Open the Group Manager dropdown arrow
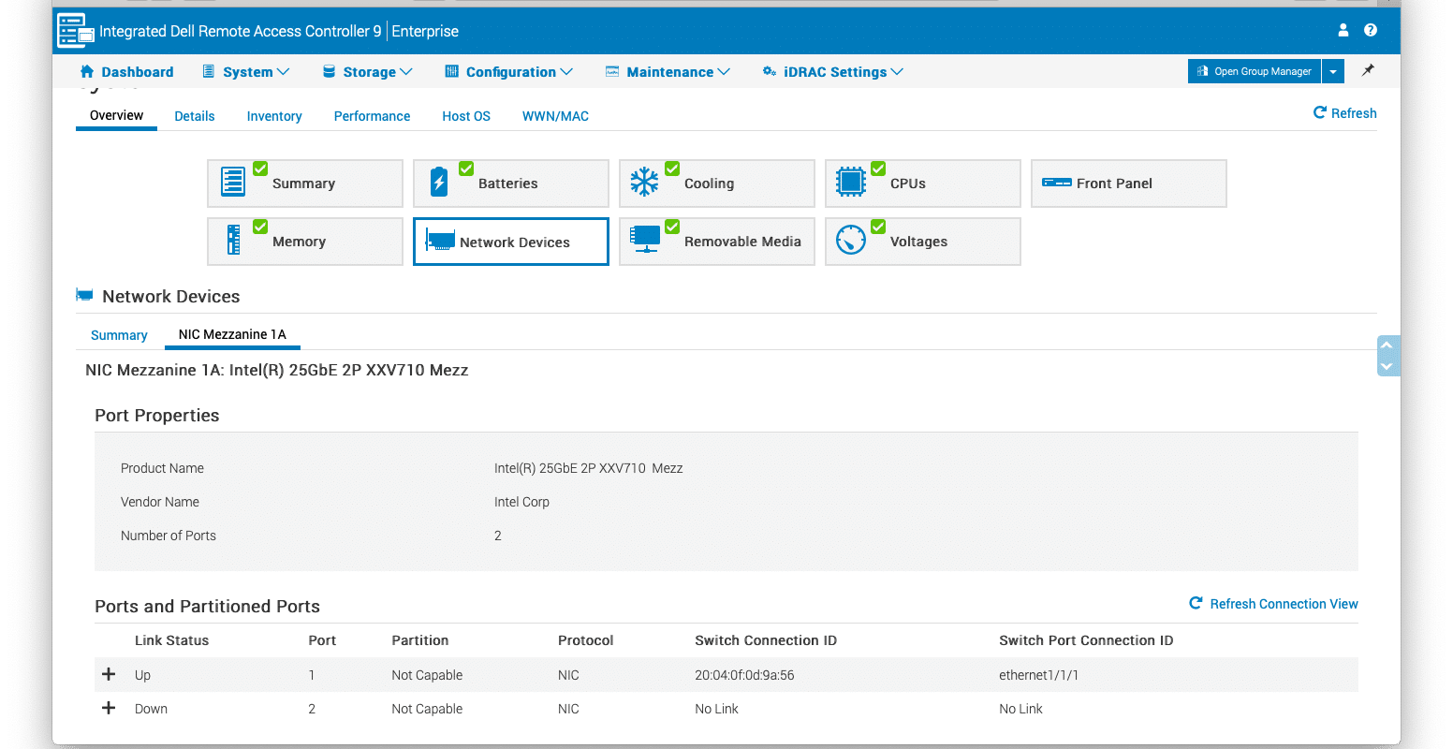 click(1333, 71)
